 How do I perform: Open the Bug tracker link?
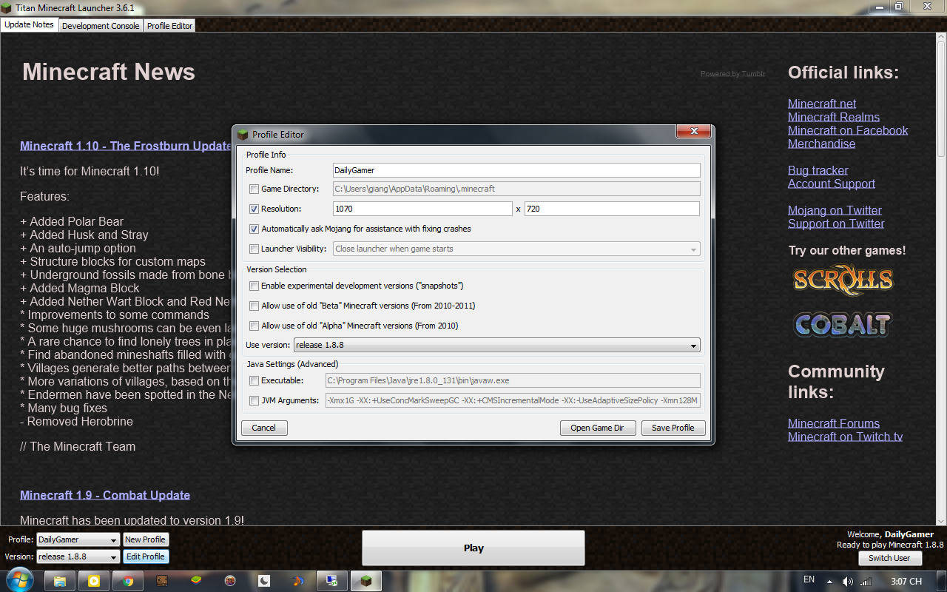[x=818, y=170]
